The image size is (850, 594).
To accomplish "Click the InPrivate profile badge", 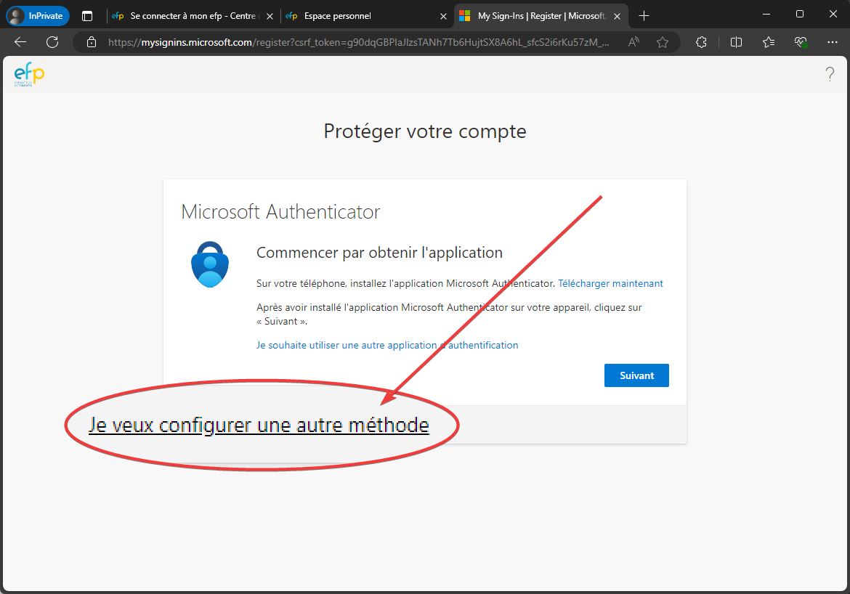I will [38, 16].
